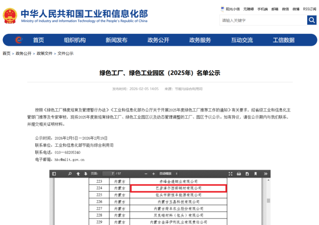This screenshot has width=319, height=225.
Task: Switch PDF to presentation fullscreen mode
Action: click(230, 174)
